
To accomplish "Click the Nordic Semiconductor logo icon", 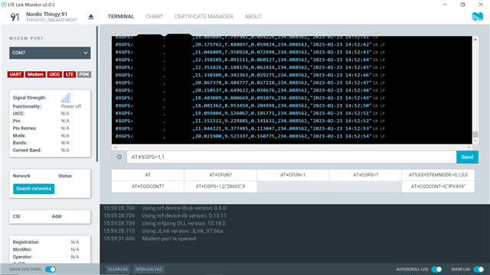I will (477, 16).
